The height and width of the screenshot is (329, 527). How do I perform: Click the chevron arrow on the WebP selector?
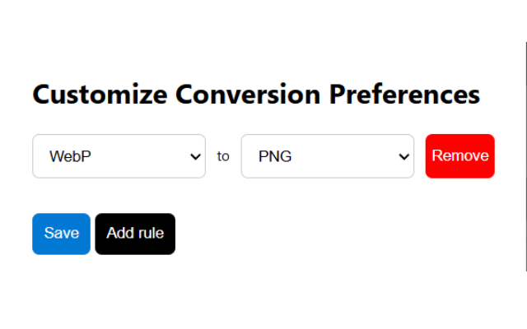click(x=195, y=156)
